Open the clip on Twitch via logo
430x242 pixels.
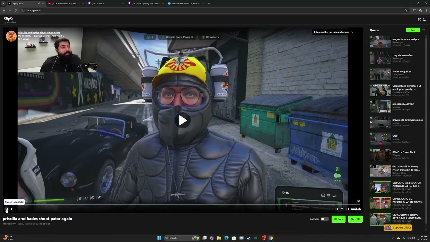[x=356, y=209]
